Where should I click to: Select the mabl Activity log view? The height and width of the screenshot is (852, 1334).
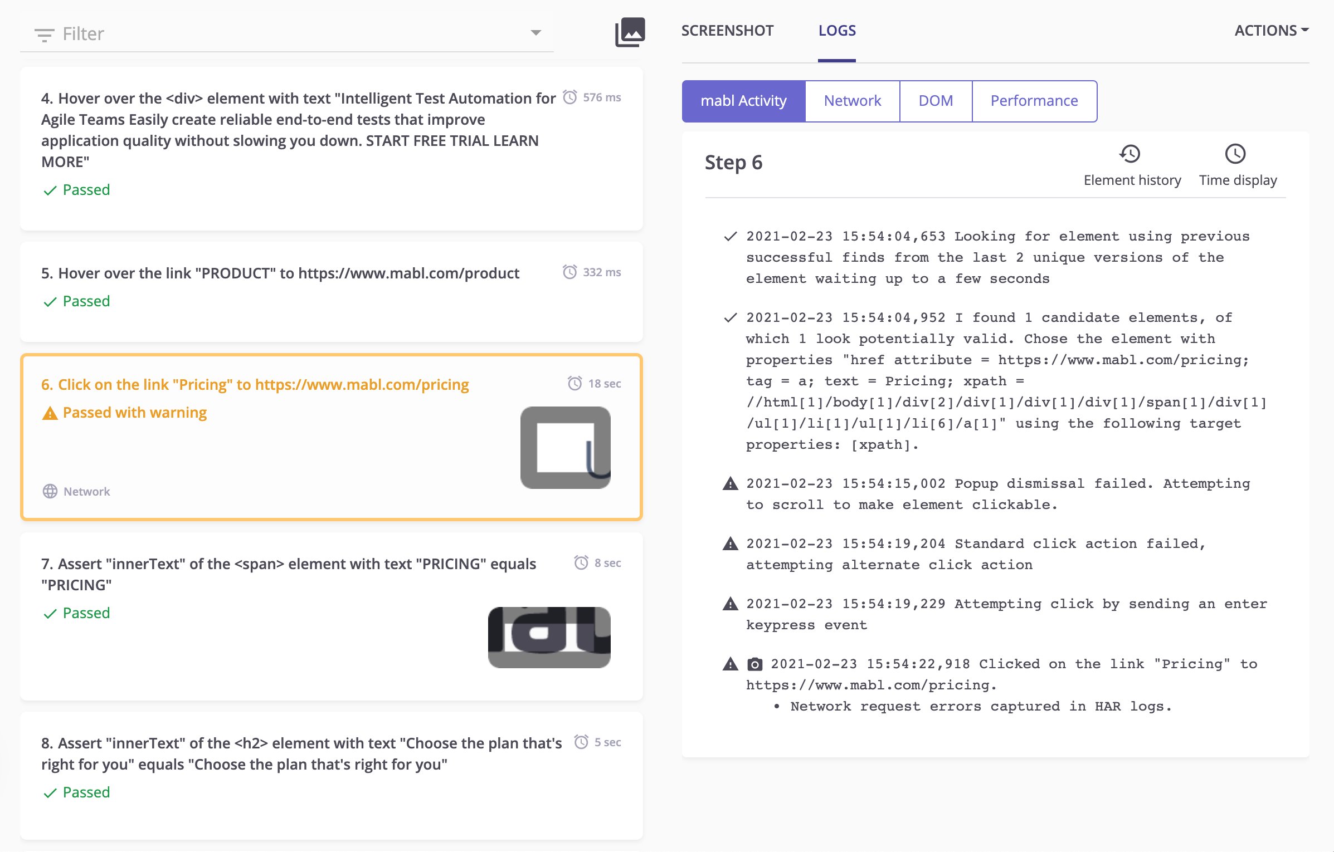743,101
